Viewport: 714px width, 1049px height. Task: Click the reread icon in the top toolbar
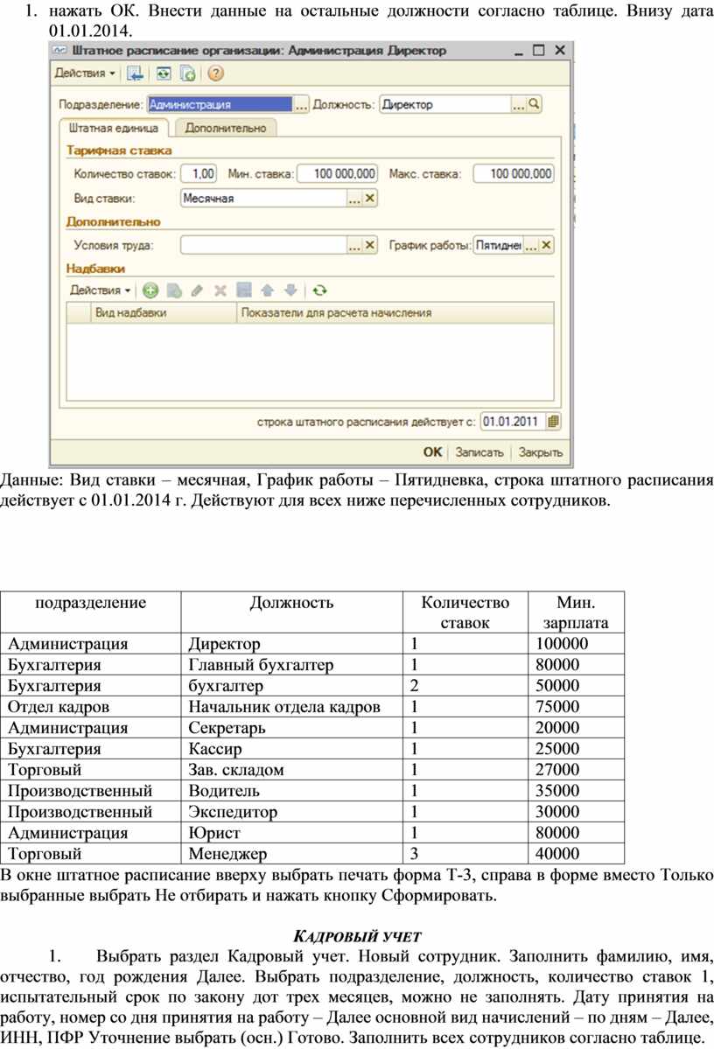(x=164, y=73)
